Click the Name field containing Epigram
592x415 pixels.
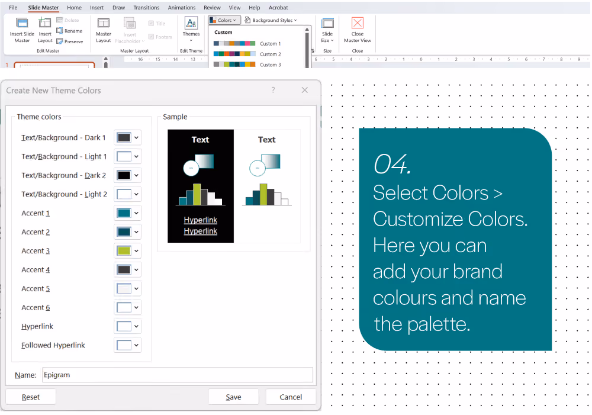178,375
